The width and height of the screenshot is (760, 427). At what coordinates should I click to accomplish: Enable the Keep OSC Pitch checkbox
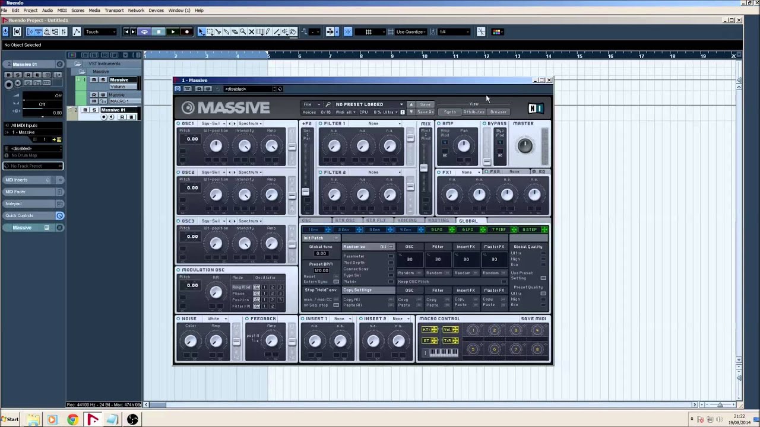point(504,282)
